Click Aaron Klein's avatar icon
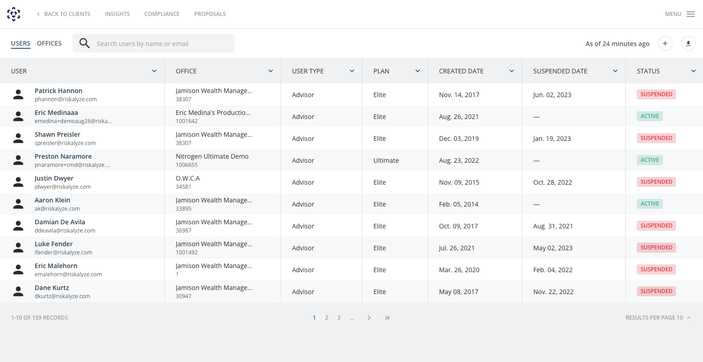Image resolution: width=703 pixels, height=362 pixels. click(x=18, y=204)
